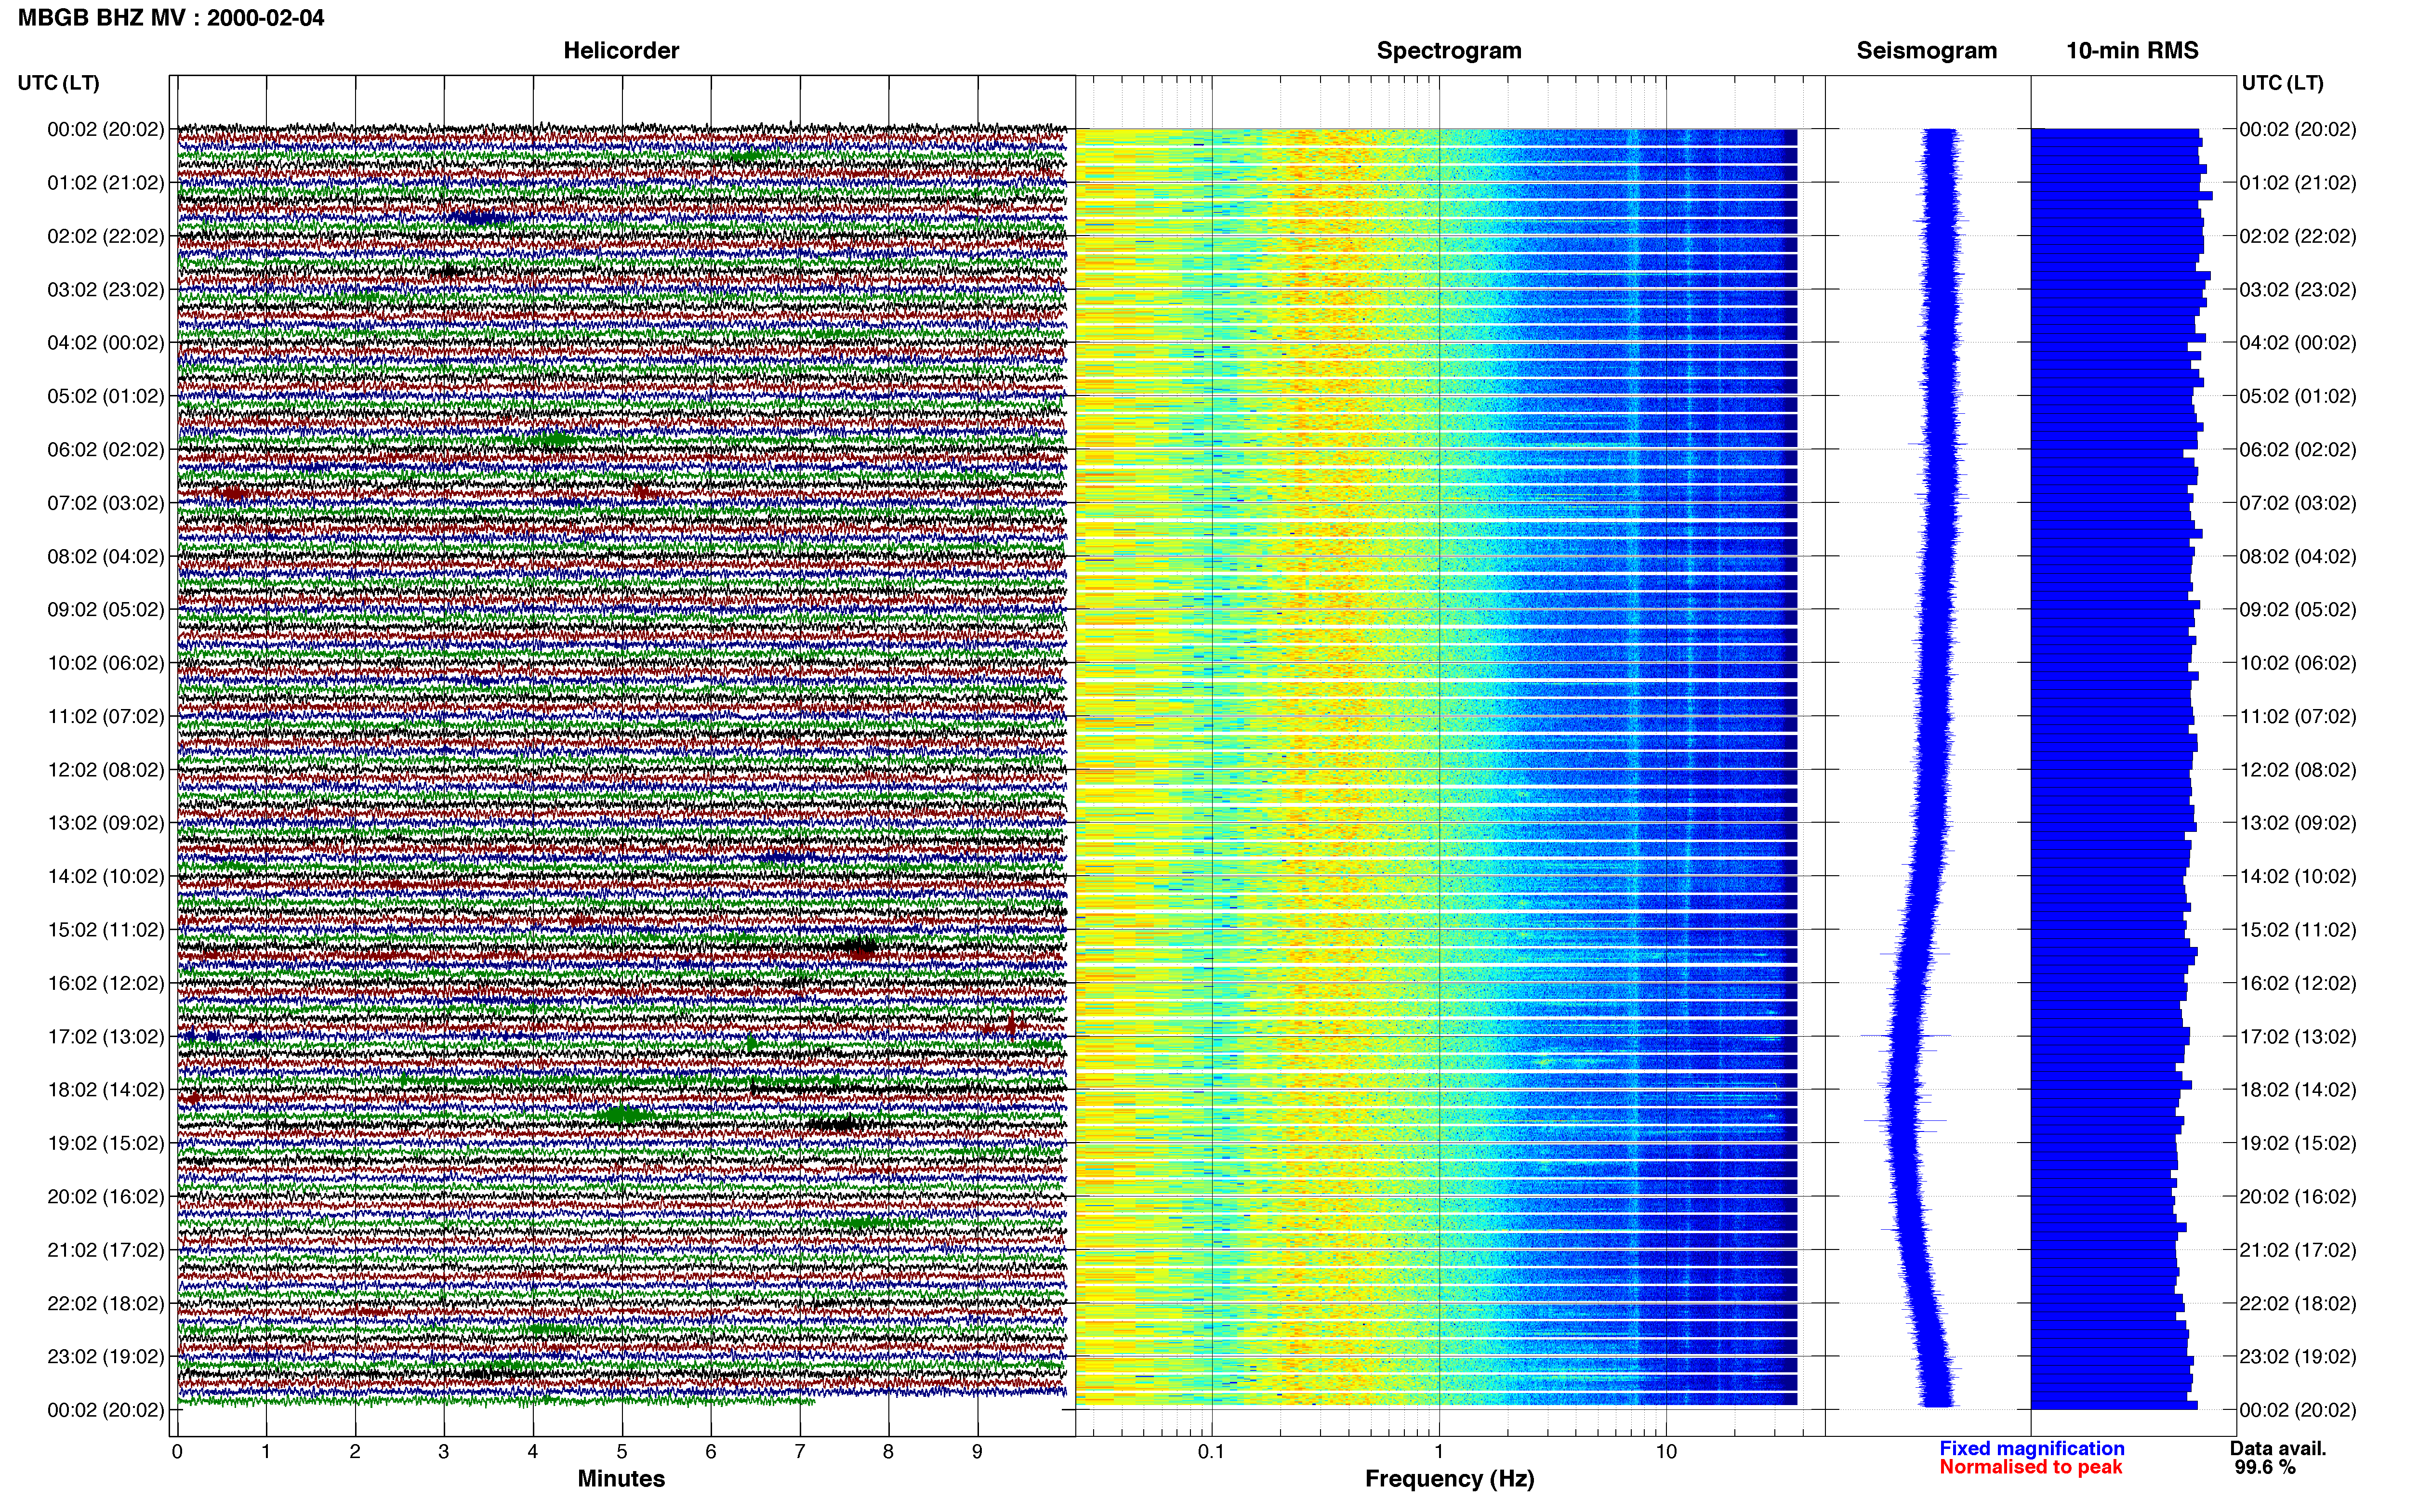Click the '4' tick on Minutes axis

point(533,1452)
